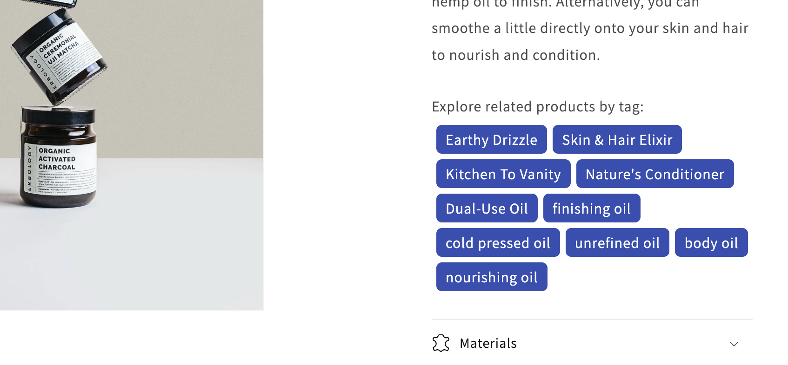
Task: Open the Materials accordion label
Action: click(x=488, y=343)
